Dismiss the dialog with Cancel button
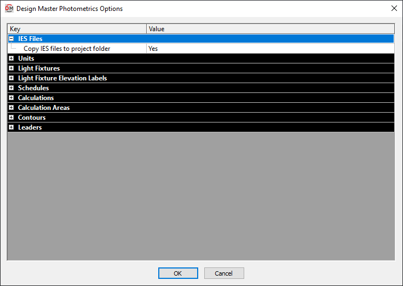The height and width of the screenshot is (286, 403). point(224,273)
